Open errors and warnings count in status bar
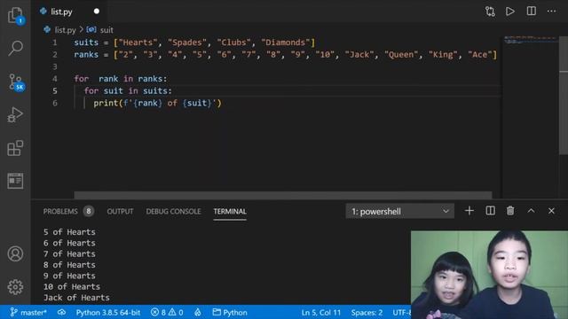568x319 pixels. [167, 313]
